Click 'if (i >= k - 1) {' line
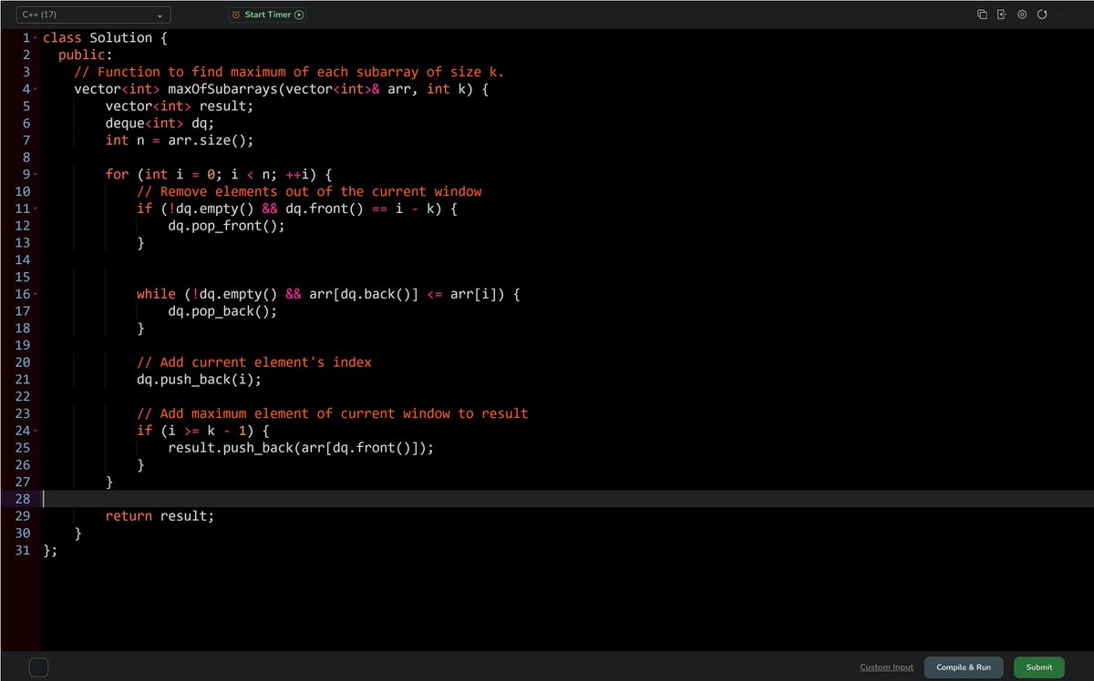Viewport: 1094px width, 681px height. (x=203, y=431)
